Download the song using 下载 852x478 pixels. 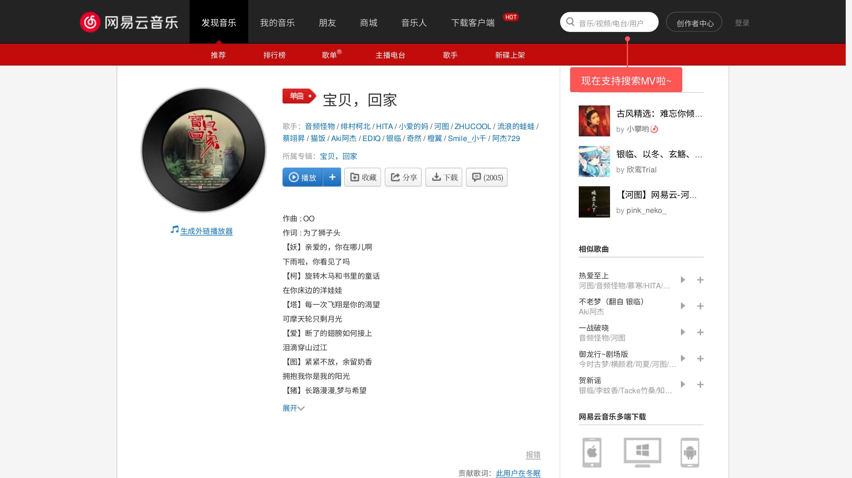tap(444, 177)
